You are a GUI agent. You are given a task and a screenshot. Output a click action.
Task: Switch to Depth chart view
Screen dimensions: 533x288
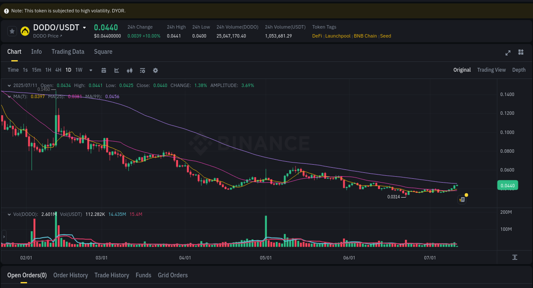519,70
